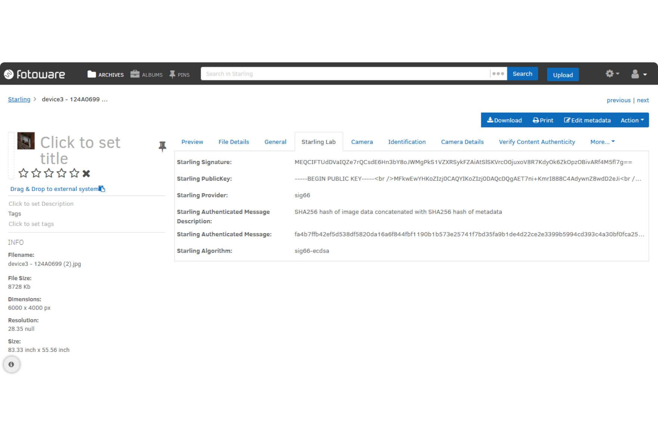Switch to the Camera tab
658x438 pixels.
pyautogui.click(x=362, y=142)
